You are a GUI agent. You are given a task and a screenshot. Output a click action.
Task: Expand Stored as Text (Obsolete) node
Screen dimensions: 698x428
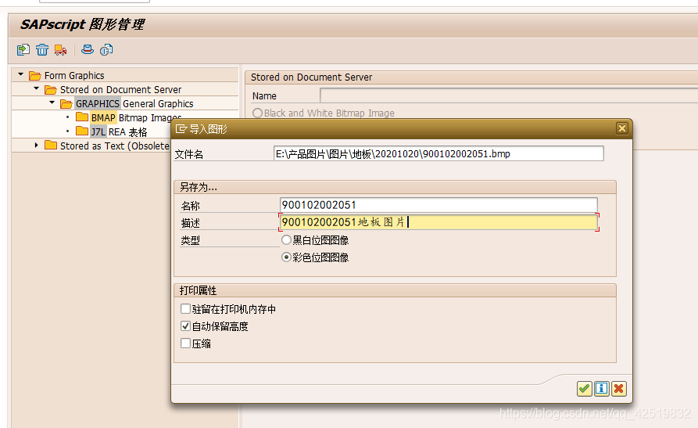coord(37,145)
